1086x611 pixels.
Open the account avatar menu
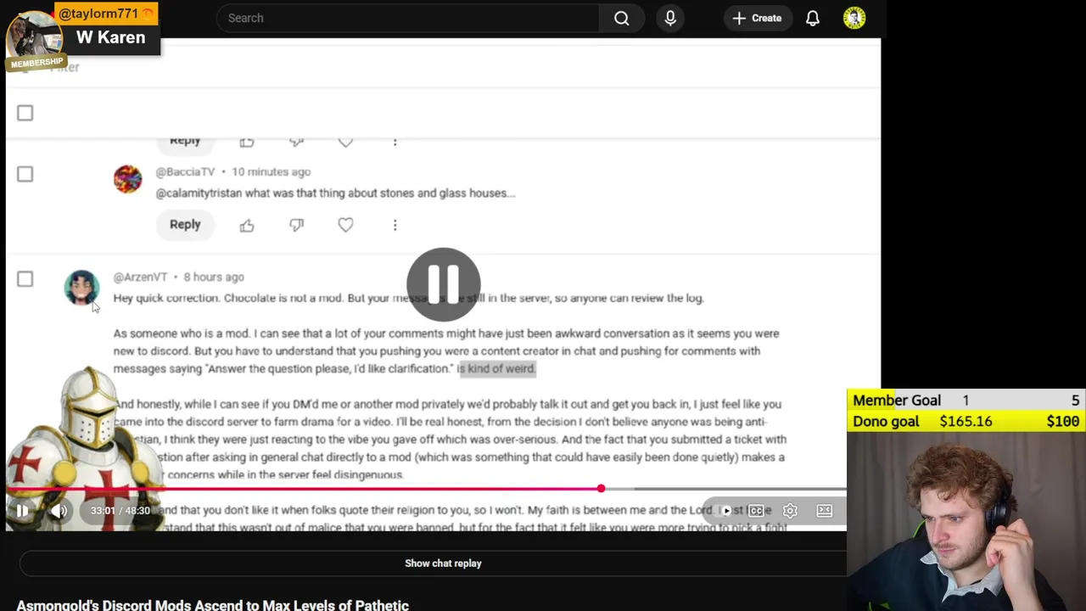pyautogui.click(x=854, y=18)
